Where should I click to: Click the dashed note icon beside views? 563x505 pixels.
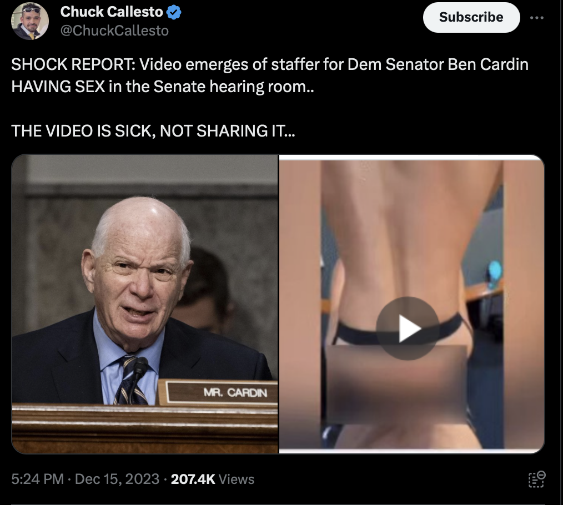pyautogui.click(x=536, y=479)
